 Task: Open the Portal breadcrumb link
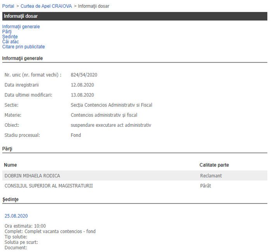8,6
